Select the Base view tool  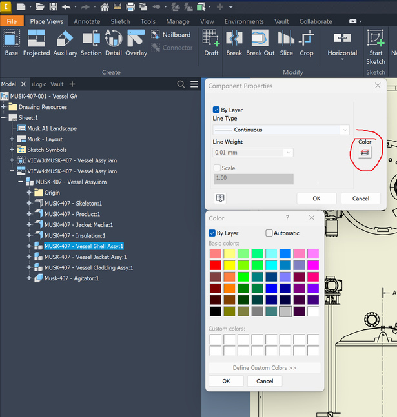[12, 43]
